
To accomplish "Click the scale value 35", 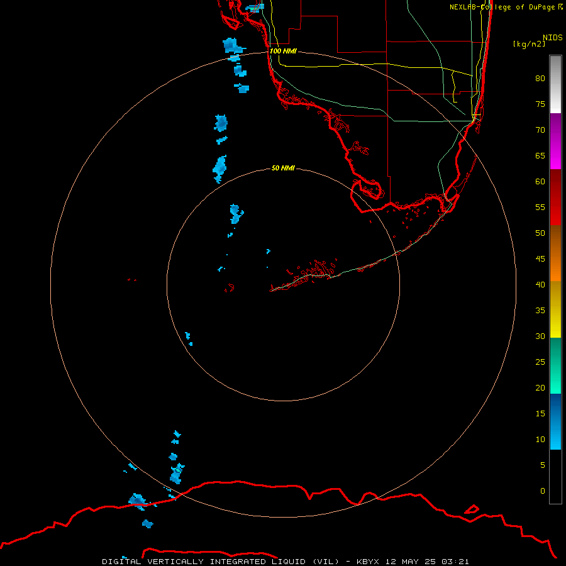I will [x=540, y=311].
